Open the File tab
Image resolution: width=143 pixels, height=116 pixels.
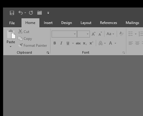point(12,23)
